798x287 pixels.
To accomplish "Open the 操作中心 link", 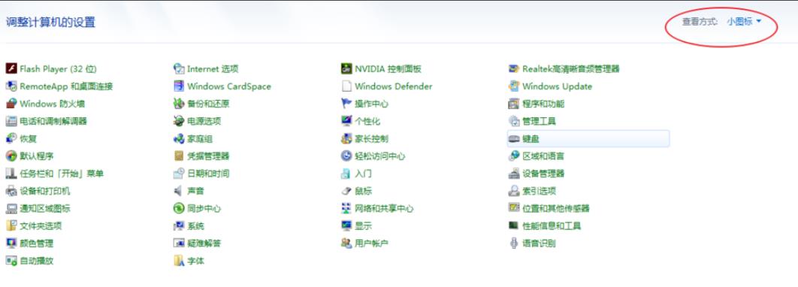I will (x=371, y=104).
